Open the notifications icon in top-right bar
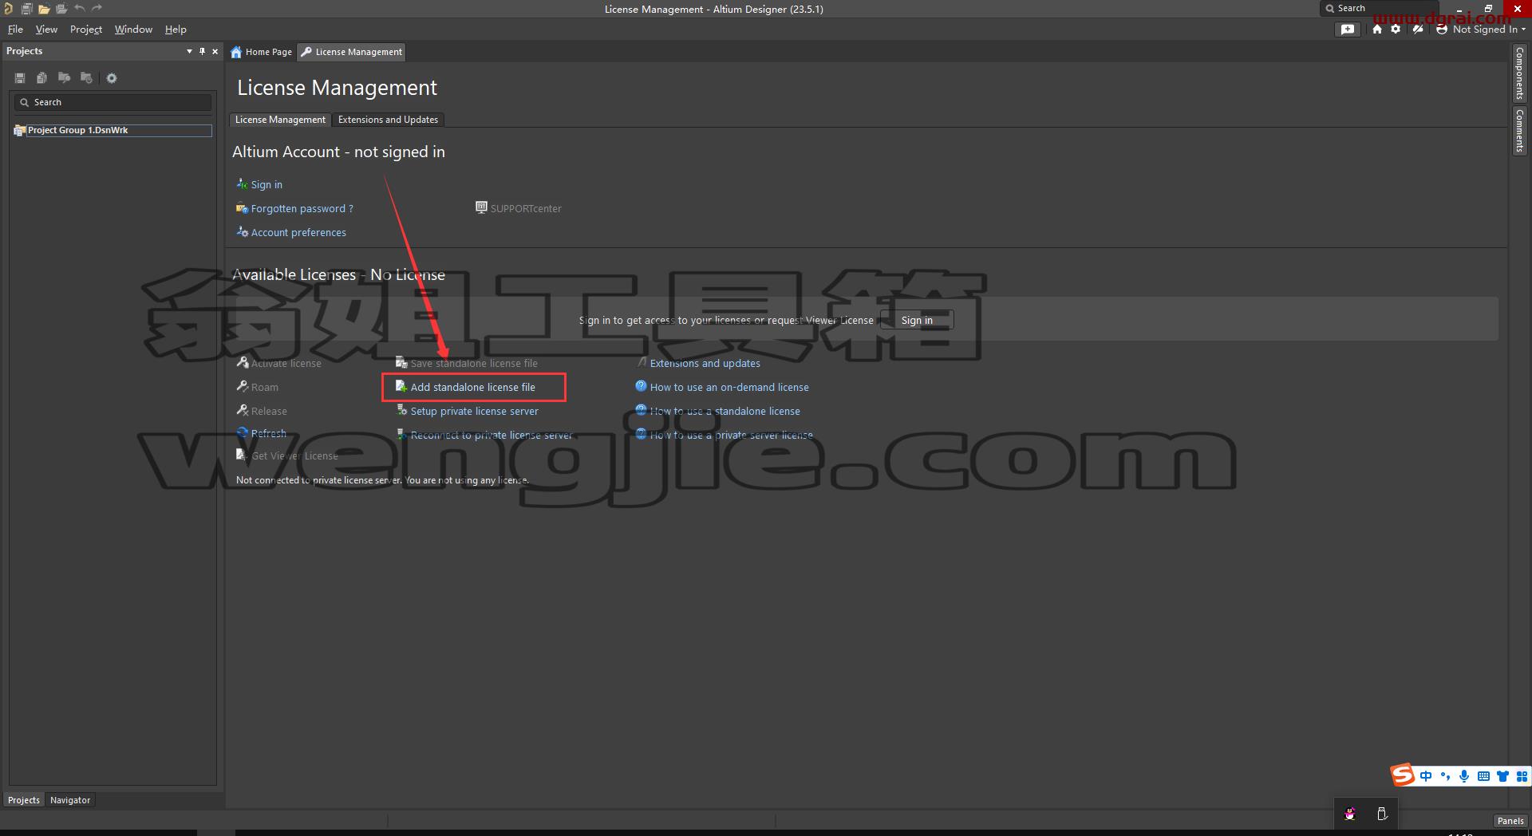The height and width of the screenshot is (836, 1532). click(1348, 30)
